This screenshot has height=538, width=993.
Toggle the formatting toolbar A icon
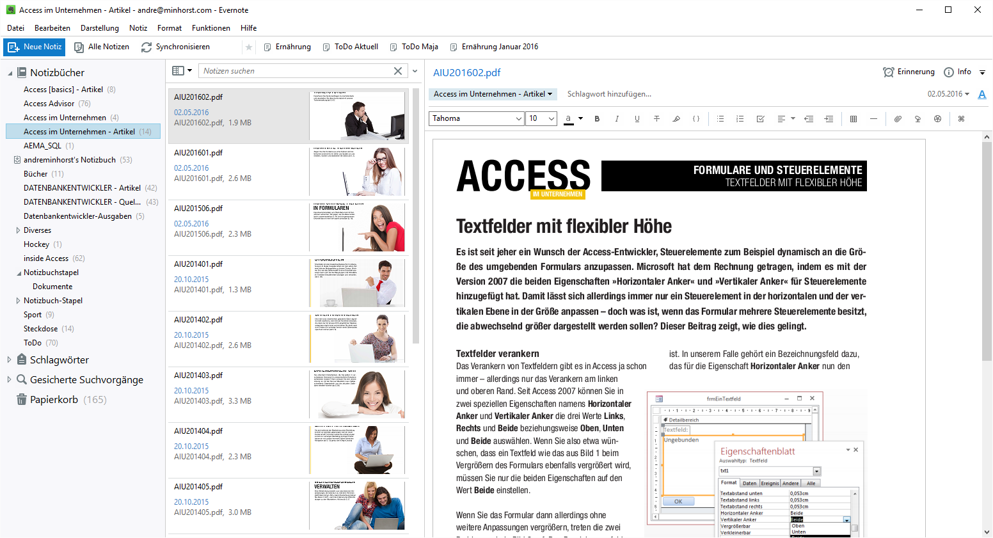(x=982, y=95)
